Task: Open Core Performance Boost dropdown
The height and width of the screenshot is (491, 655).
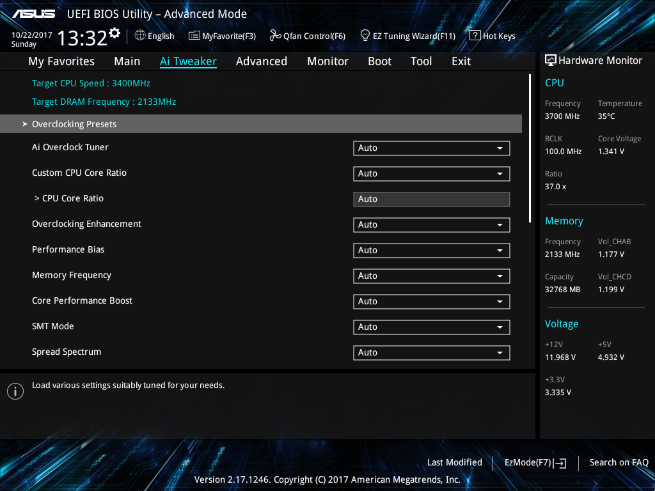Action: pos(432,302)
